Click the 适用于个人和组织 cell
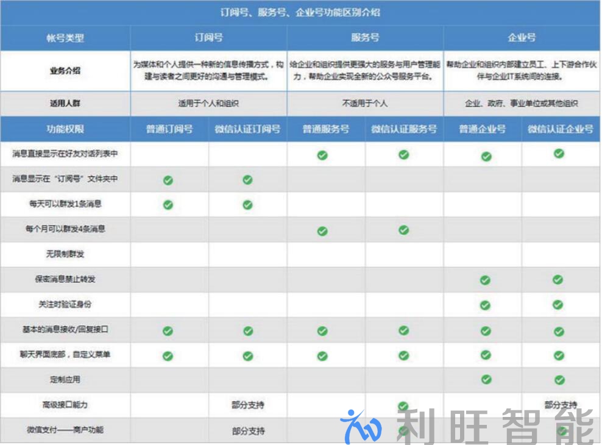The height and width of the screenshot is (445, 602). click(x=208, y=103)
